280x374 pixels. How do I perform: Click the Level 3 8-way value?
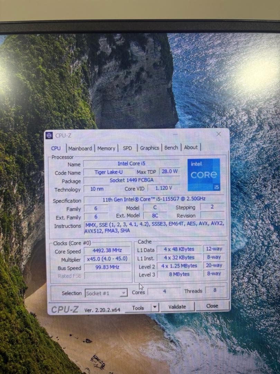[x=214, y=274]
